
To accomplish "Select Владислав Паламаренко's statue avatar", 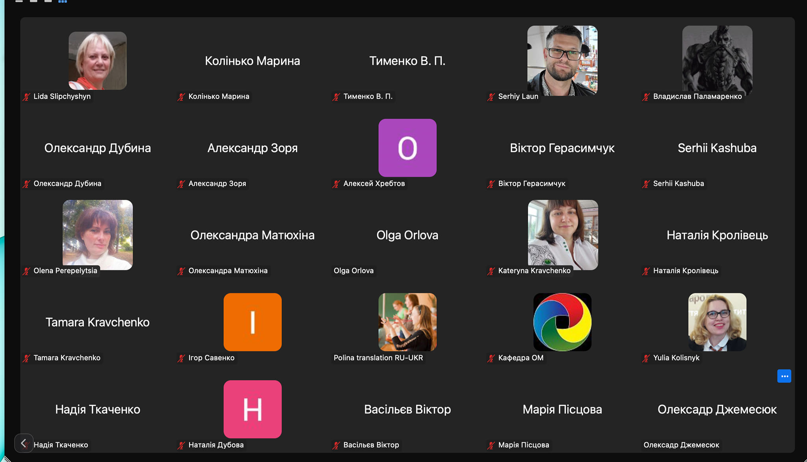I will (x=717, y=61).
